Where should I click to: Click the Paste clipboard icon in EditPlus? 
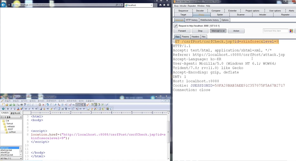tap(40, 105)
